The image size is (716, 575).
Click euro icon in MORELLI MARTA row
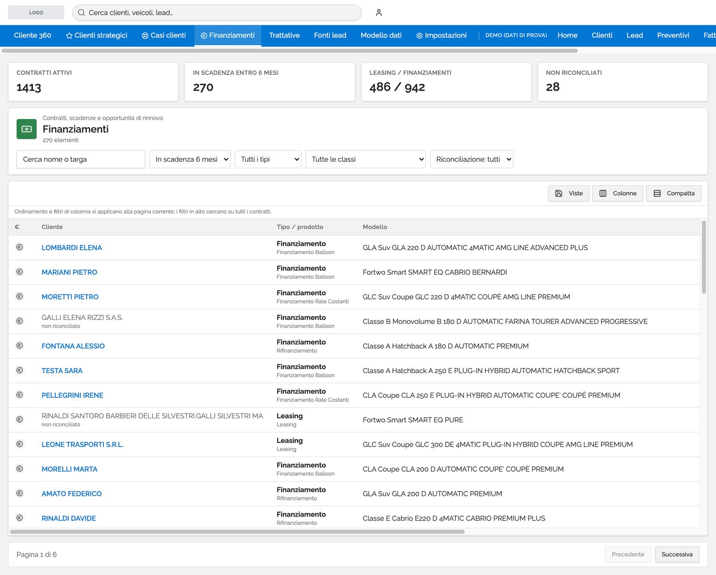pyautogui.click(x=20, y=469)
